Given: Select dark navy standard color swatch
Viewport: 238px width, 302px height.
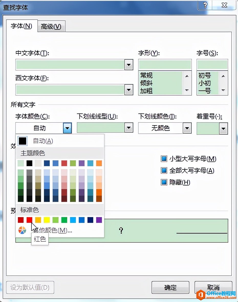Looking at the screenshot, I should click(90, 220).
